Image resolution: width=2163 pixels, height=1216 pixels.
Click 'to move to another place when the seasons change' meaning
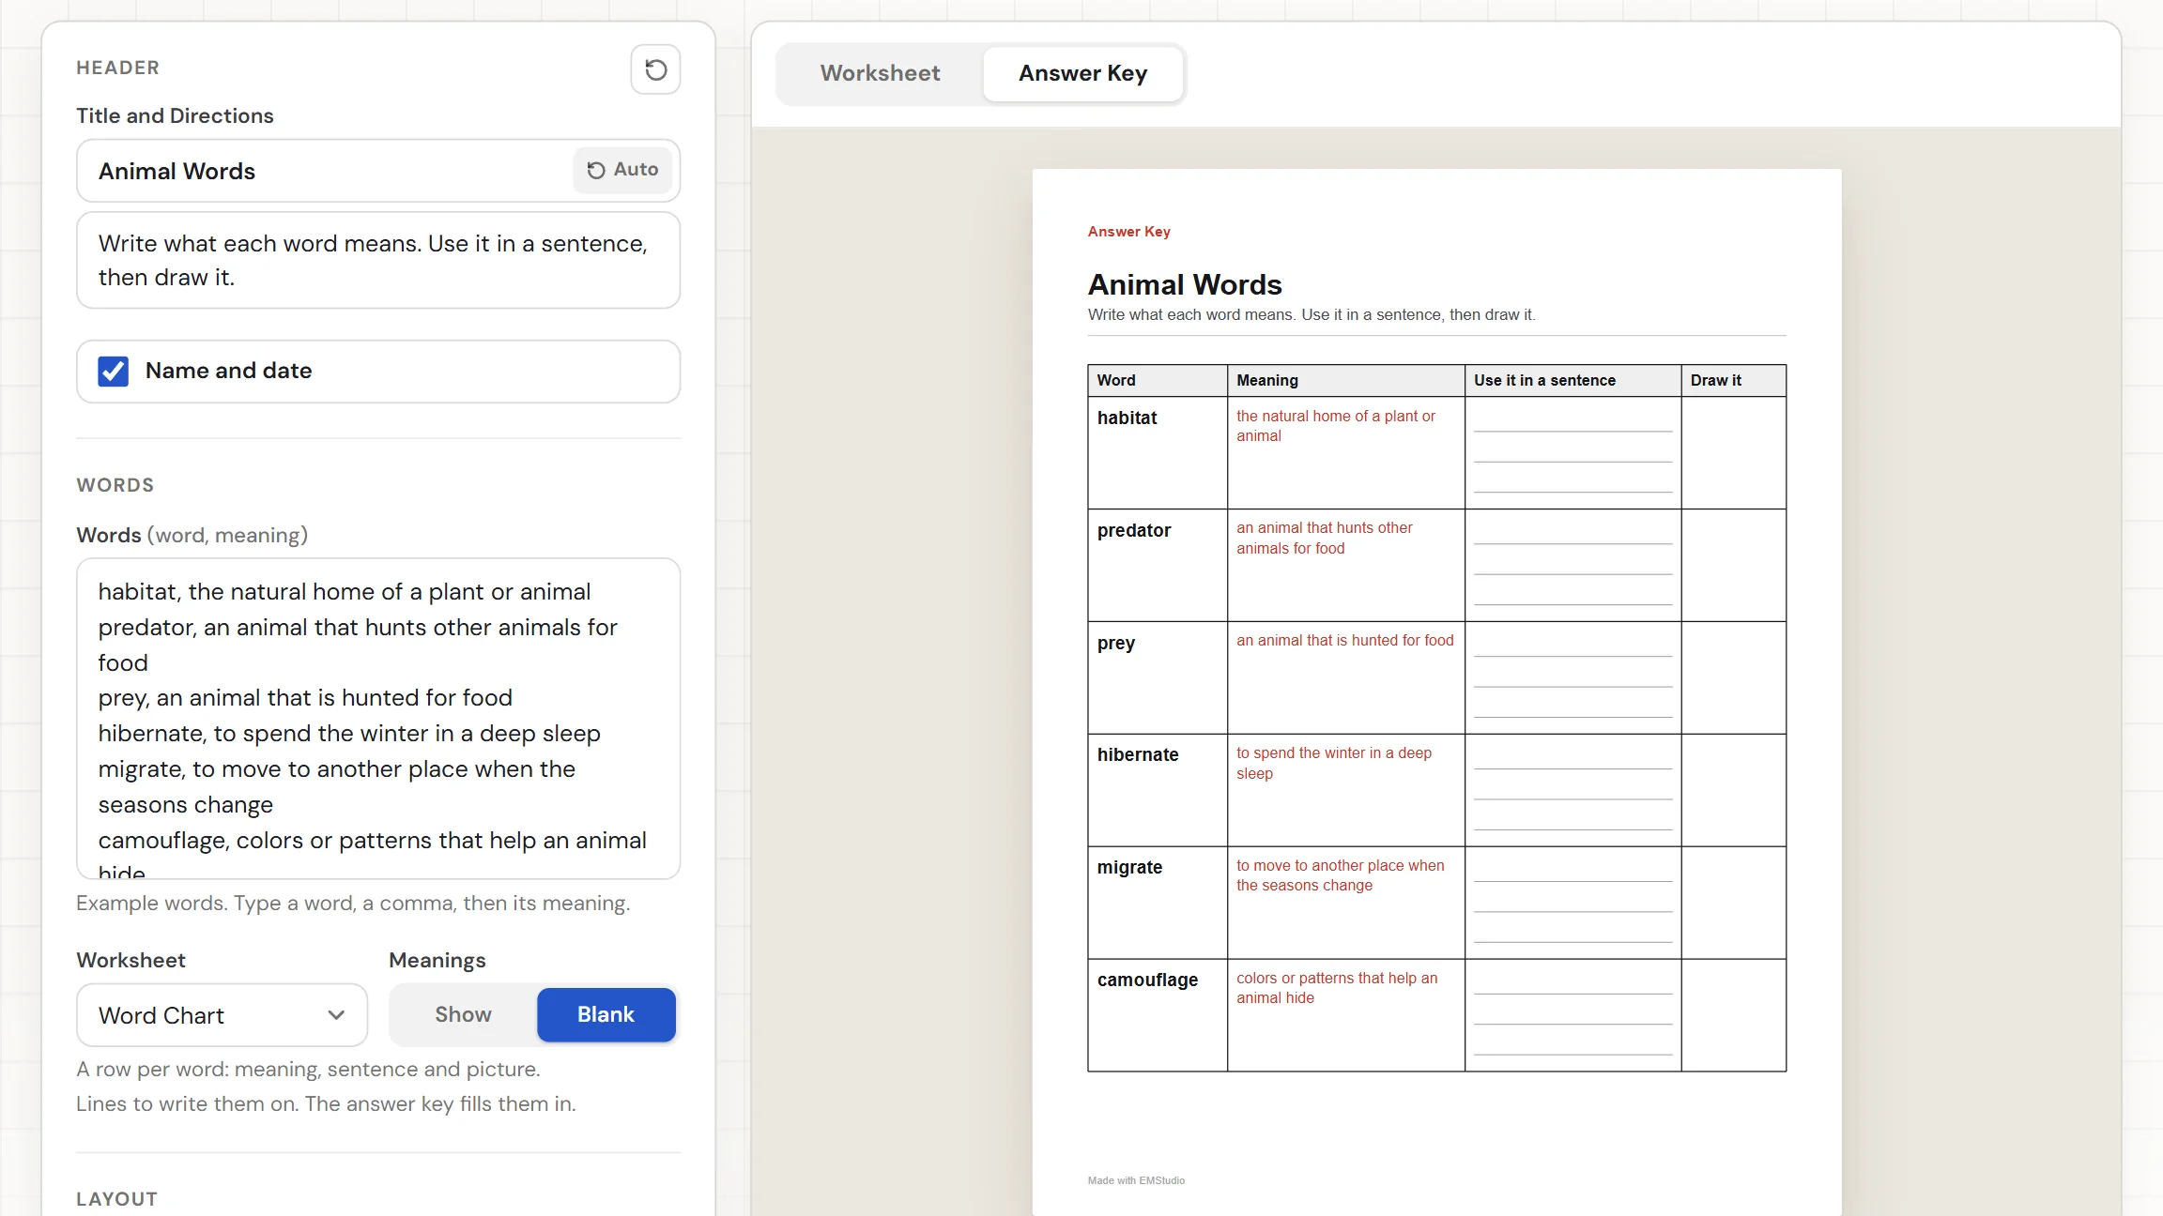[1340, 875]
